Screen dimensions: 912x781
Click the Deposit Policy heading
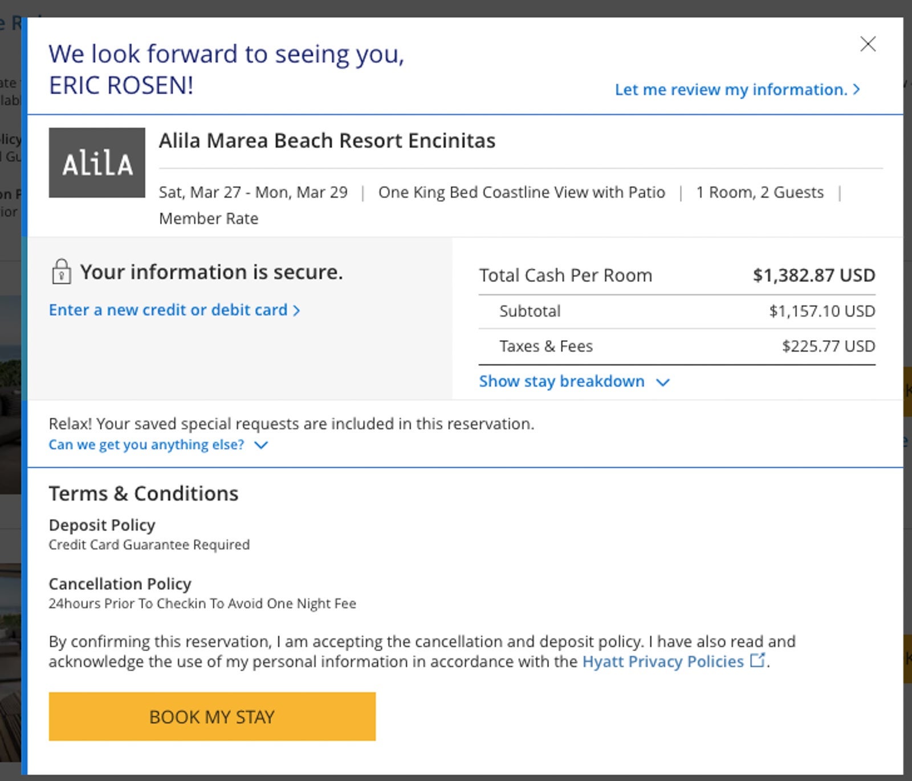102,525
